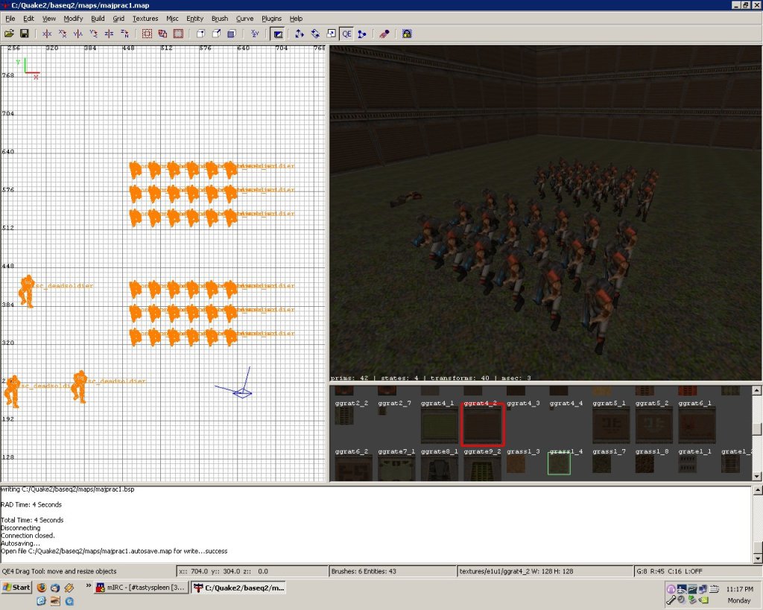Switch to mIRC taskbar button
Image resolution: width=763 pixels, height=610 pixels.
click(142, 588)
